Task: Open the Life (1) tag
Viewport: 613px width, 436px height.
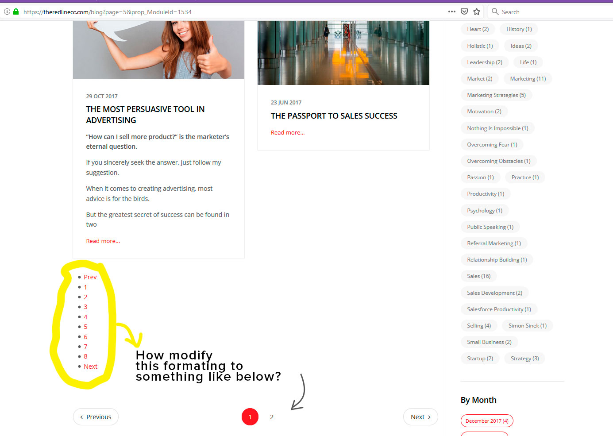Action: (528, 62)
